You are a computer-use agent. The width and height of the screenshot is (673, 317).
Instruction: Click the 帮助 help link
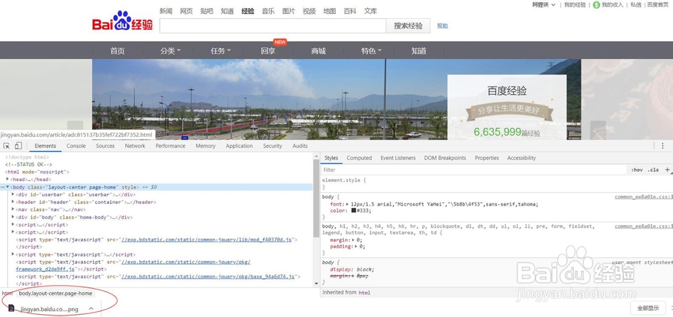click(x=442, y=26)
